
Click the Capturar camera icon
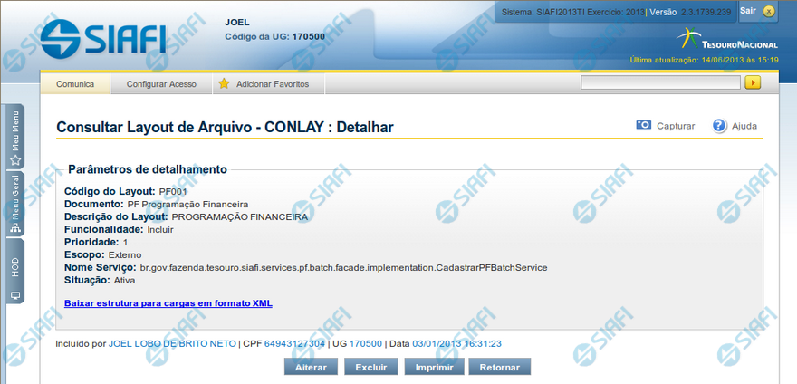point(644,125)
